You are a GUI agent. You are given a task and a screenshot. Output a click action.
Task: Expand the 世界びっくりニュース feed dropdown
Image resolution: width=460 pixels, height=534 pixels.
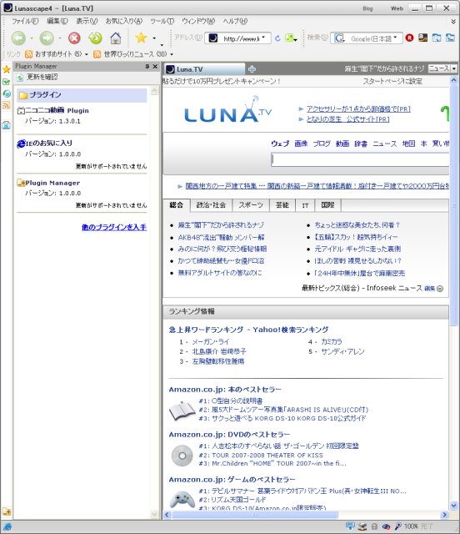pyautogui.click(x=172, y=54)
